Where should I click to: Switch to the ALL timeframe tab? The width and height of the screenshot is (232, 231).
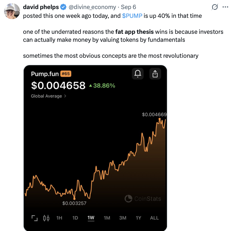(x=154, y=218)
